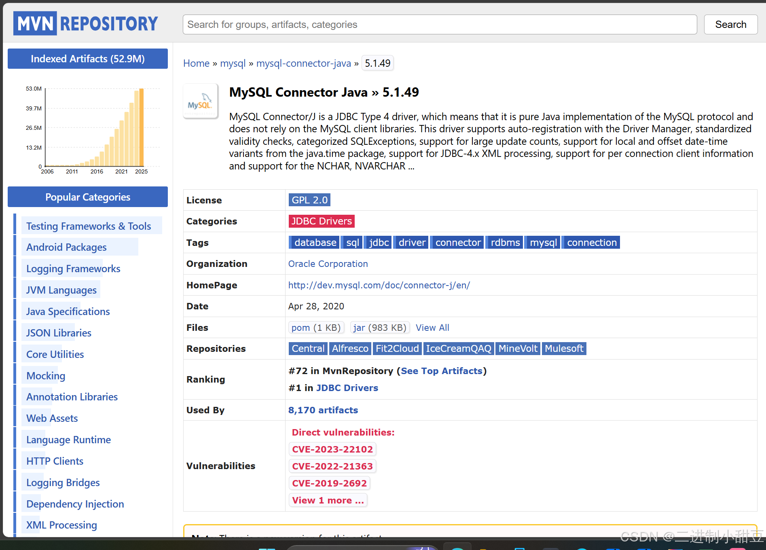Image resolution: width=766 pixels, height=550 pixels.
Task: Open Logging Frameworks category
Action: 73,269
